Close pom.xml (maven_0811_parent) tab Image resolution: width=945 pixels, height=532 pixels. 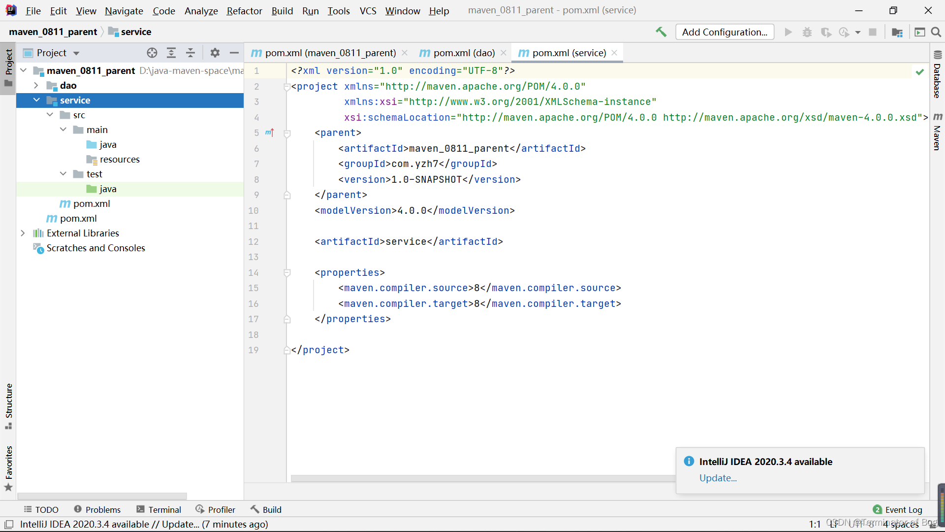click(x=405, y=53)
